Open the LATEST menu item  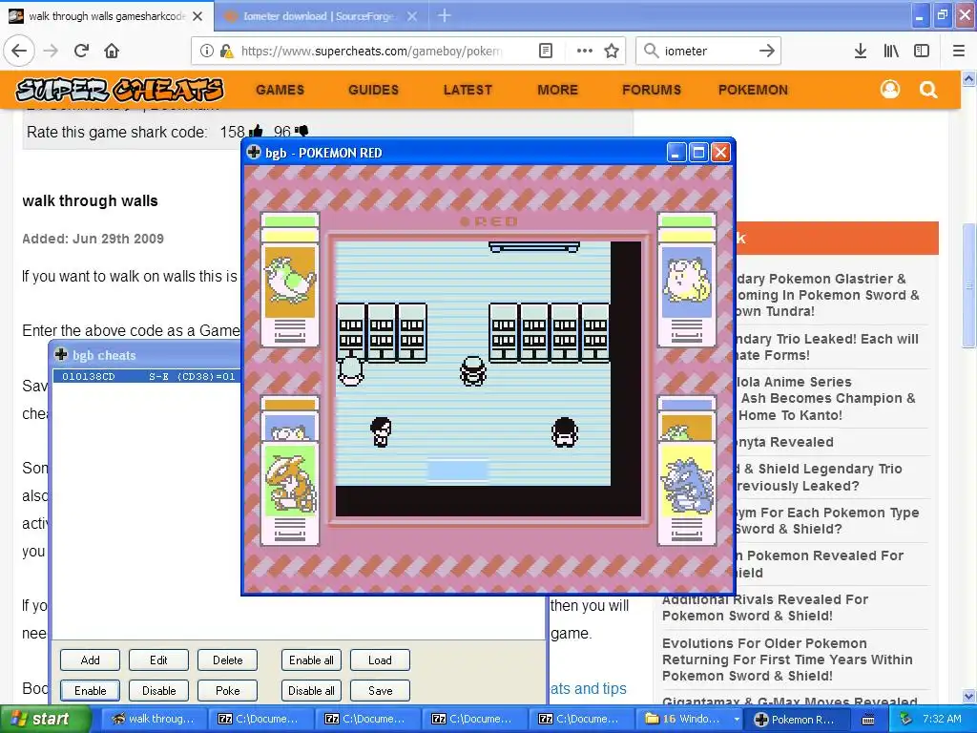[x=468, y=90]
